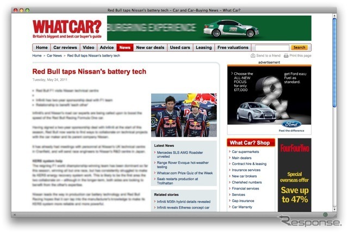
Task: Open Insurance services in the shop list
Action: pyautogui.click(x=246, y=170)
